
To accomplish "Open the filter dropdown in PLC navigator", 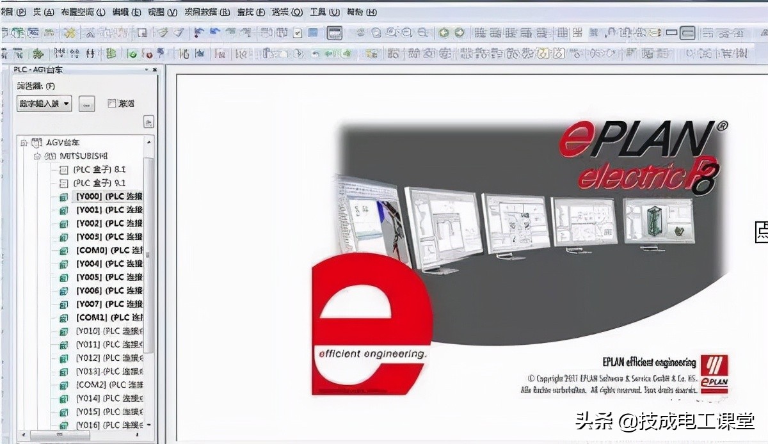I will coord(44,104).
